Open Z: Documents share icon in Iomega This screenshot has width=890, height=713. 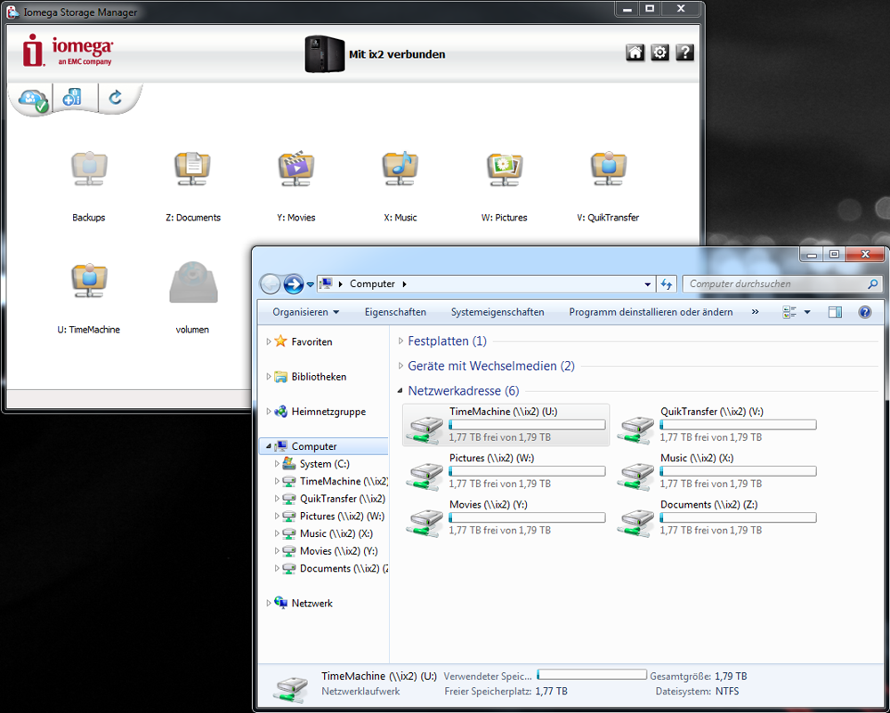[192, 169]
